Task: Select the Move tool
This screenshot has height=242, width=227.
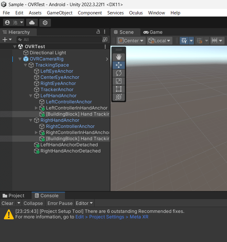Action: 118,65
